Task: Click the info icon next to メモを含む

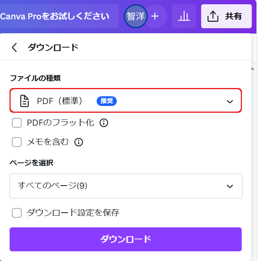Action: (x=79, y=142)
